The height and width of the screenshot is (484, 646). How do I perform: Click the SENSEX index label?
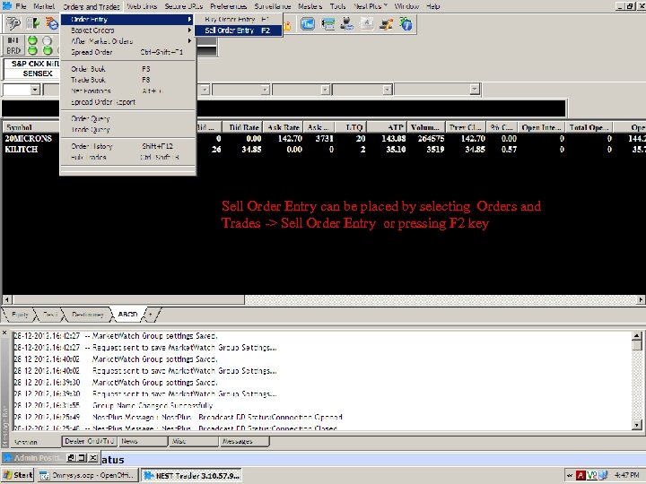click(x=38, y=73)
